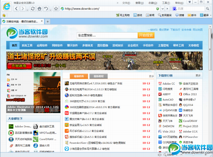The height and width of the screenshot is (157, 213).
Task: Click the CorelDRAW icon in 大家都在下
Action: [x=36, y=139]
